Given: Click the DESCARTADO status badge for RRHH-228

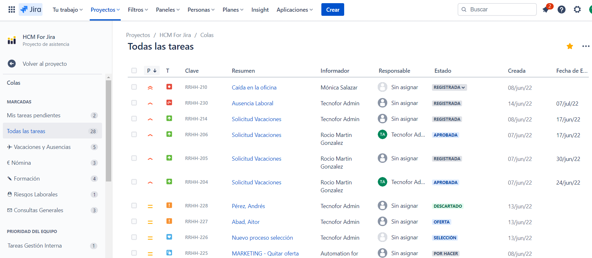Looking at the screenshot, I should pyautogui.click(x=448, y=206).
